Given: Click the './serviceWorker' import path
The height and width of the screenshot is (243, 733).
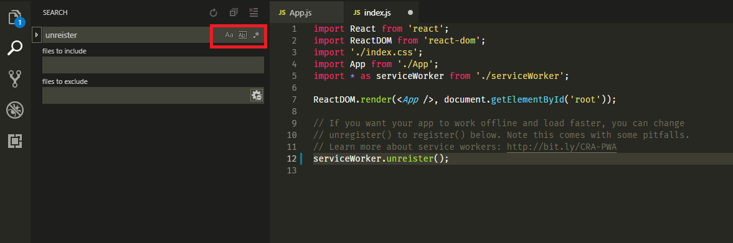Looking at the screenshot, I should coord(520,76).
